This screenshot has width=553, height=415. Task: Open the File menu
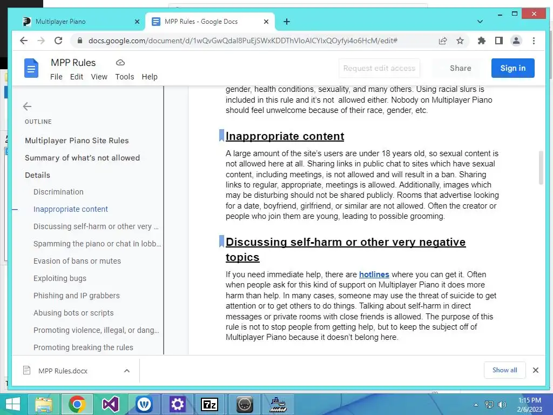[56, 77]
